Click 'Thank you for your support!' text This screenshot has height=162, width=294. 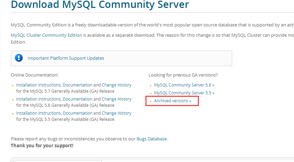42,146
